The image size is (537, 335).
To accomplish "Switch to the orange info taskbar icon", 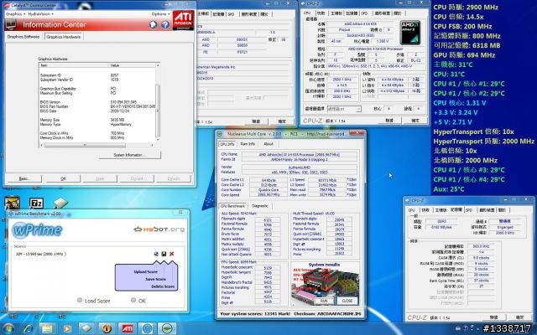I will (107, 329).
